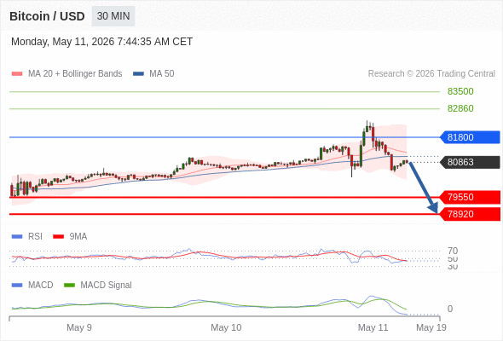Select the May 9 date axis label
This screenshot has width=503, height=341.
tap(79, 327)
